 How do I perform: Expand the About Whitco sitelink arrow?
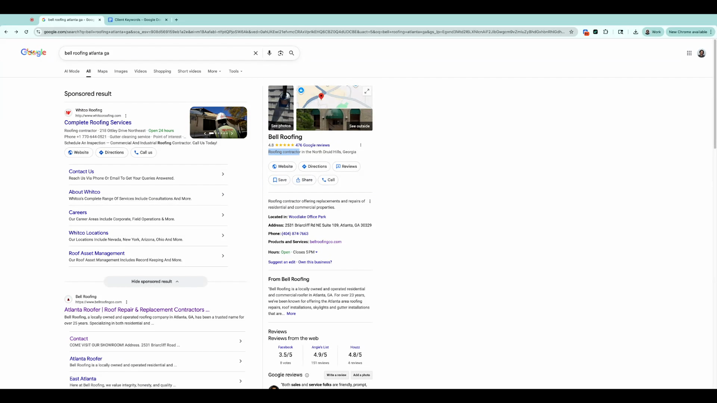click(x=223, y=195)
